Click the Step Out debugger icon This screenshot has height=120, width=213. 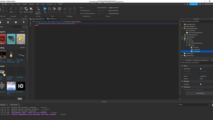[x=75, y=9]
